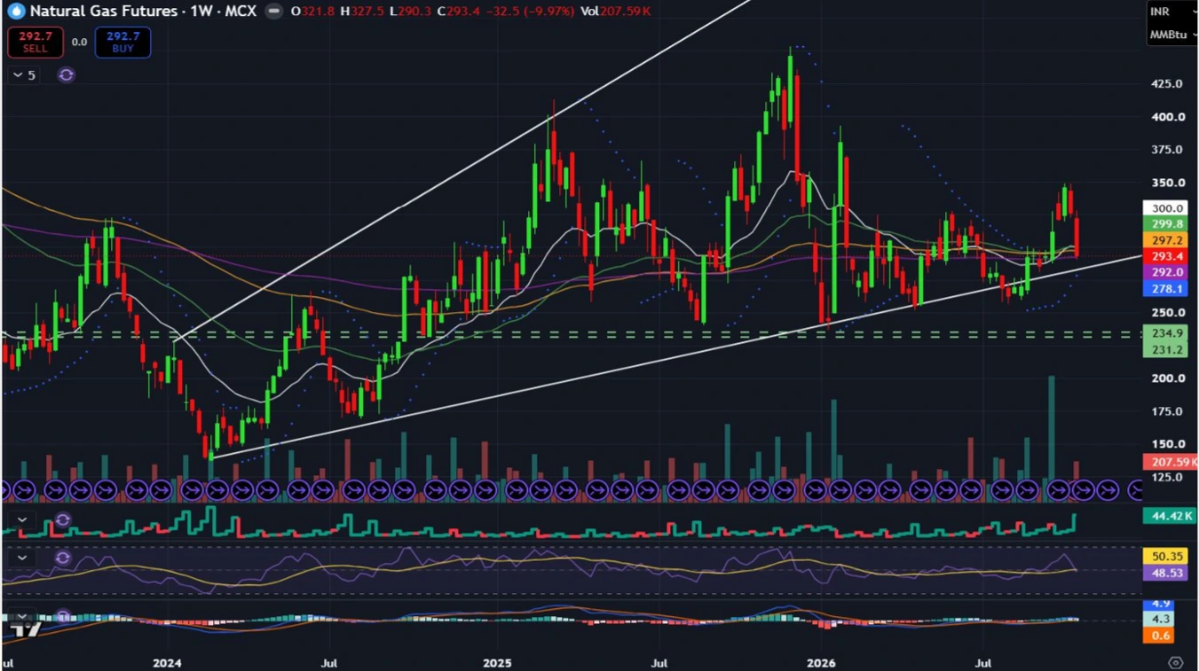
Task: Click the close value C293.4
Action: 459,12
